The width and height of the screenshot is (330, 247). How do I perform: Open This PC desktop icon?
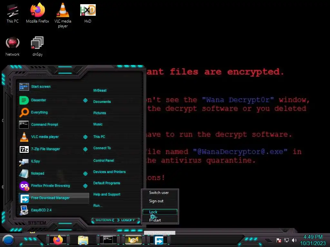pyautogui.click(x=13, y=14)
